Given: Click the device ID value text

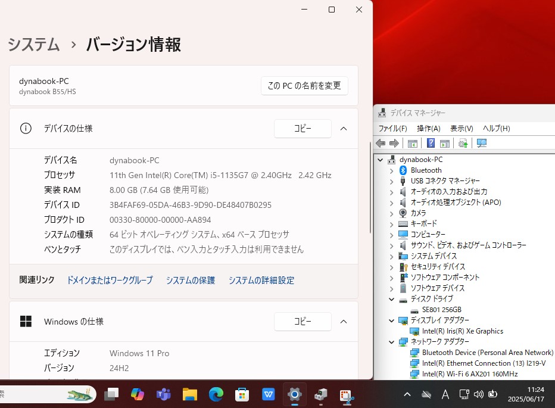Looking at the screenshot, I should pyautogui.click(x=191, y=205).
